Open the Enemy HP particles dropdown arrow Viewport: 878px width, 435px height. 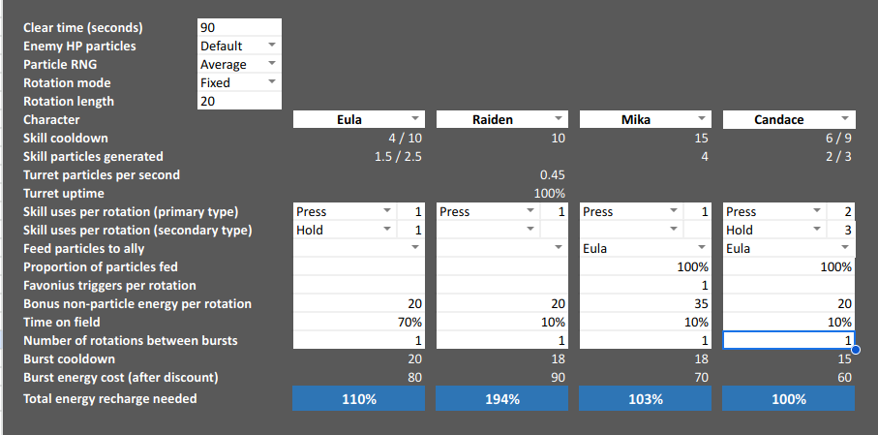click(272, 45)
